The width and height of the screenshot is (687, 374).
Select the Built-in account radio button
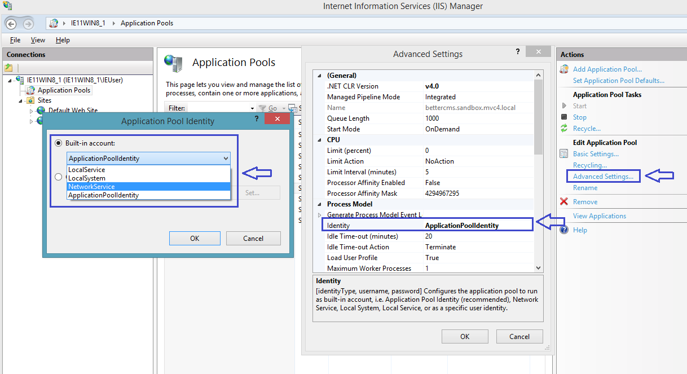58,143
